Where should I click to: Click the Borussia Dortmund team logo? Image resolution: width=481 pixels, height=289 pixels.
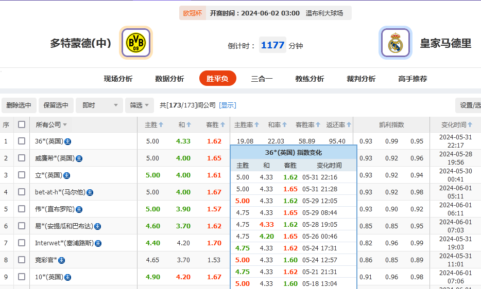coord(136,43)
